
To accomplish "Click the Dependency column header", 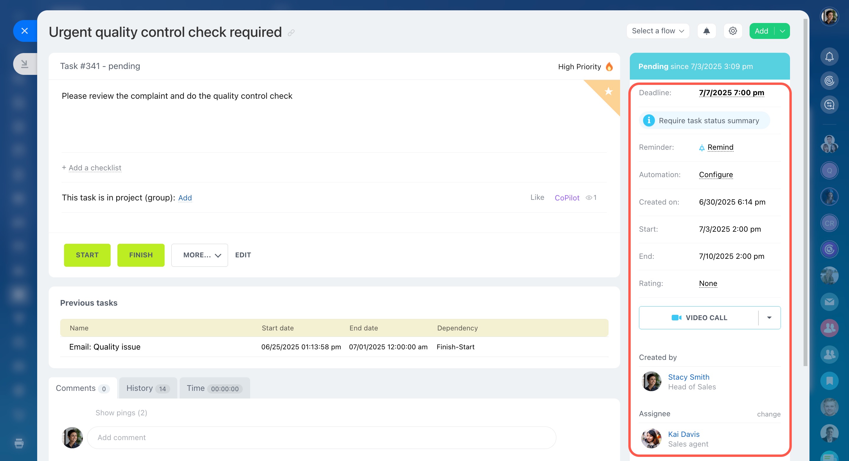I will pyautogui.click(x=457, y=328).
